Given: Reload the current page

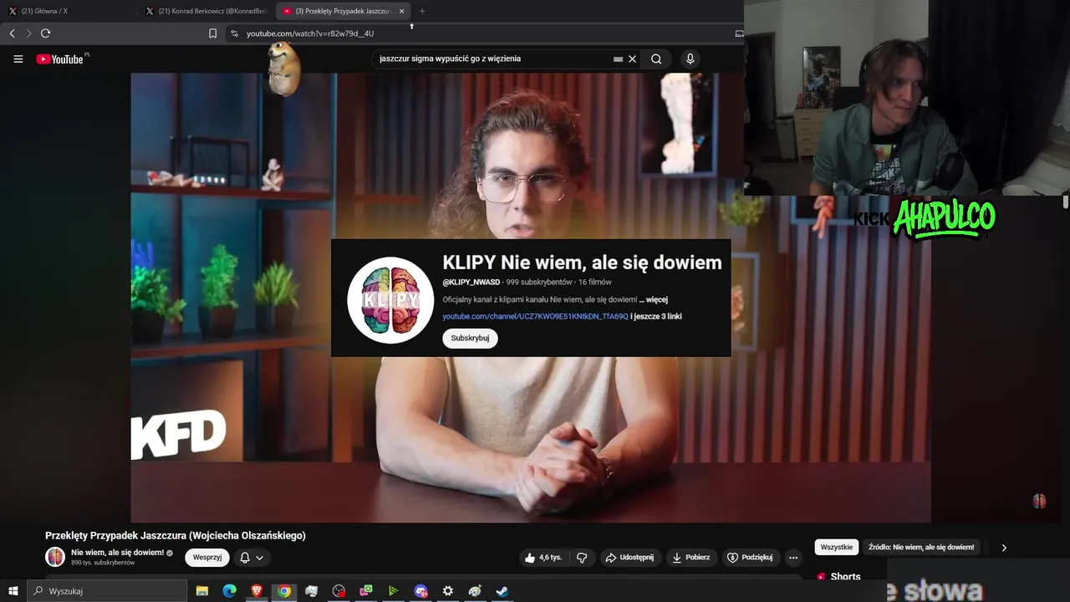Looking at the screenshot, I should click(45, 33).
